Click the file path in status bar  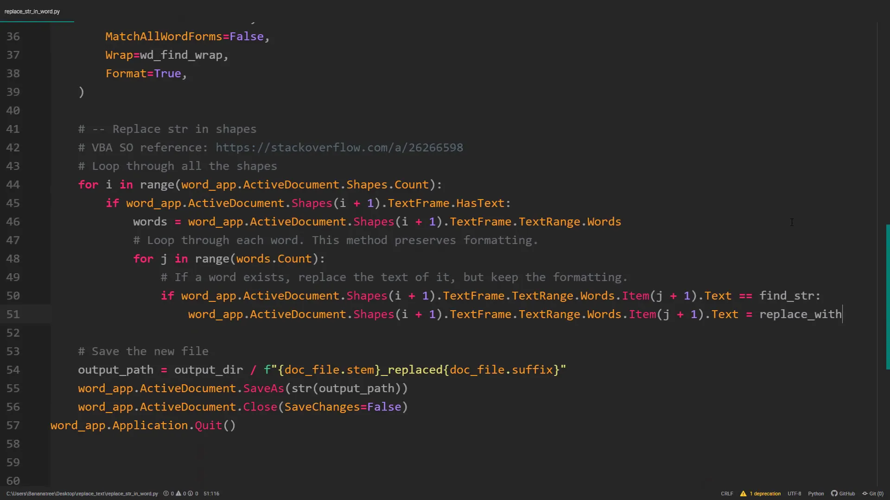[82, 494]
